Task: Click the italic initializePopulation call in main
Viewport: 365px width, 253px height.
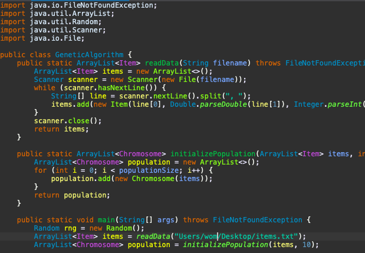Action: 225,245
